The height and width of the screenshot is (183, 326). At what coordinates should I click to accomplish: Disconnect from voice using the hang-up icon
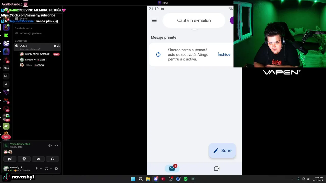click(x=56, y=145)
